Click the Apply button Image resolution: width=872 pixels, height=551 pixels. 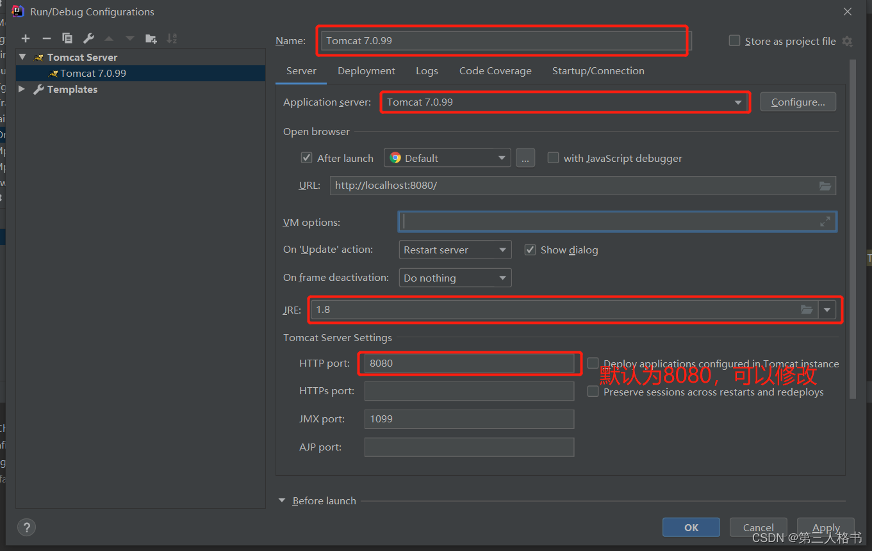[x=826, y=527]
